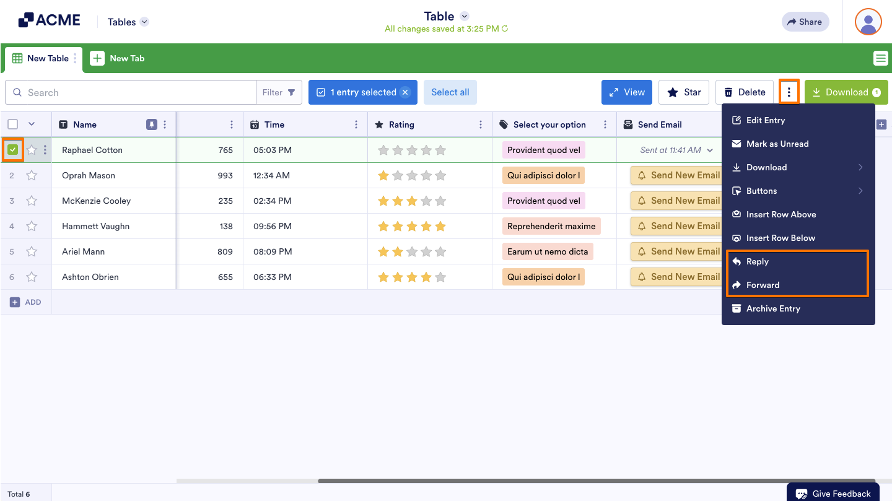The image size is (892, 501).
Task: Open Rating column three-dot menu
Action: pyautogui.click(x=481, y=124)
